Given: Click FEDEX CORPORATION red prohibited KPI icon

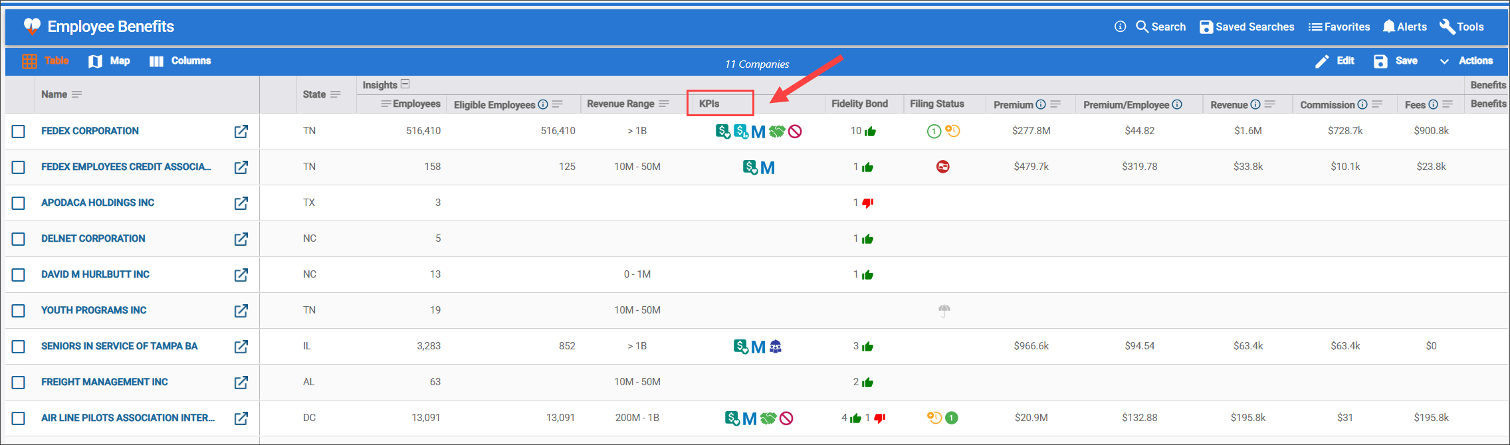Looking at the screenshot, I should coord(795,132).
